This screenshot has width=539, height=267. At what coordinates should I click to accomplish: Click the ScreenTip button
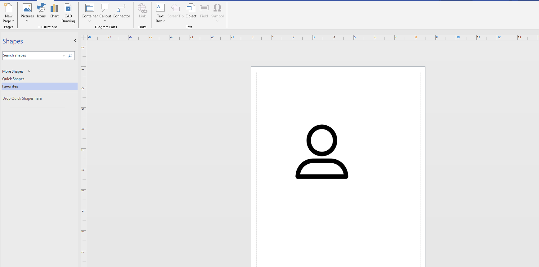175,11
